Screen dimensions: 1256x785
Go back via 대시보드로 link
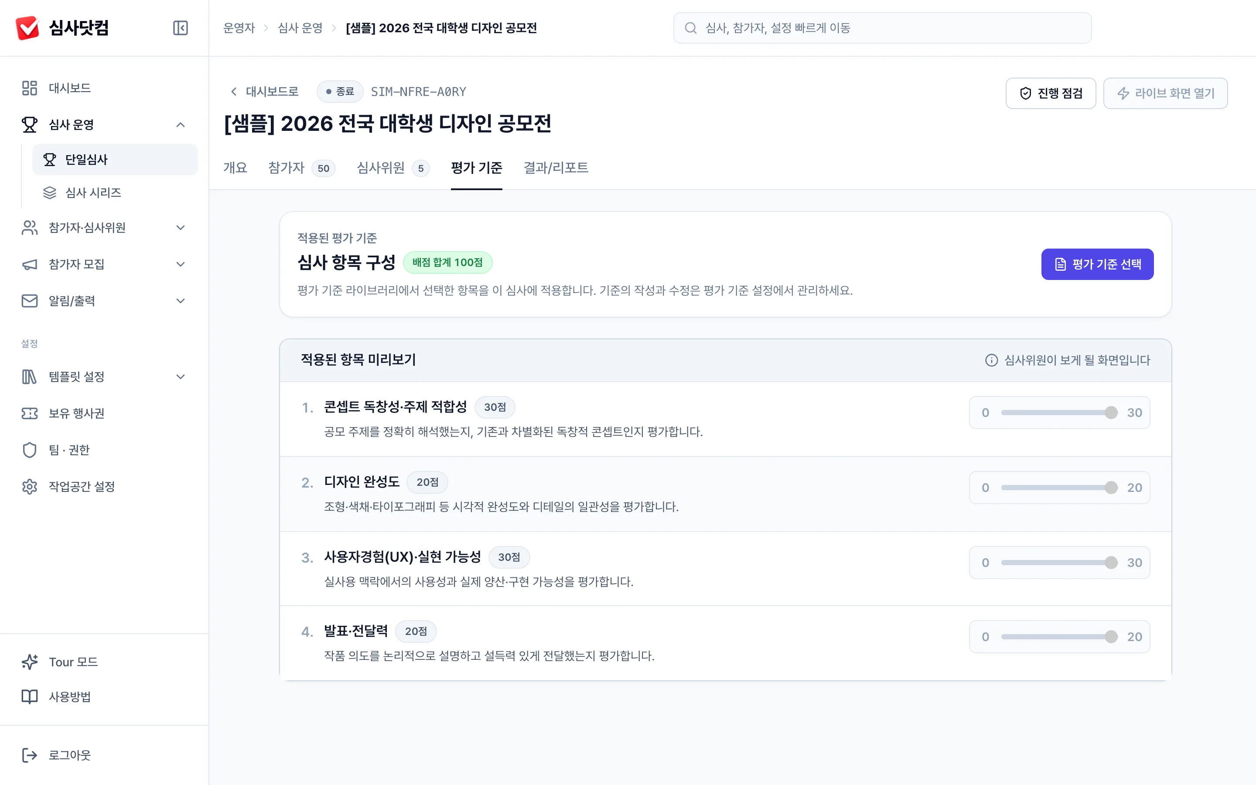[x=264, y=92]
